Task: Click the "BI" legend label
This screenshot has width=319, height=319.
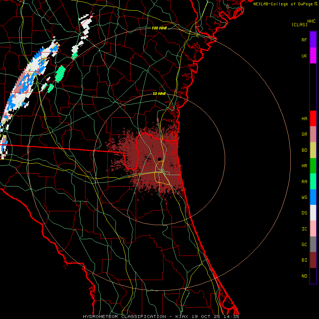Action: pyautogui.click(x=304, y=260)
